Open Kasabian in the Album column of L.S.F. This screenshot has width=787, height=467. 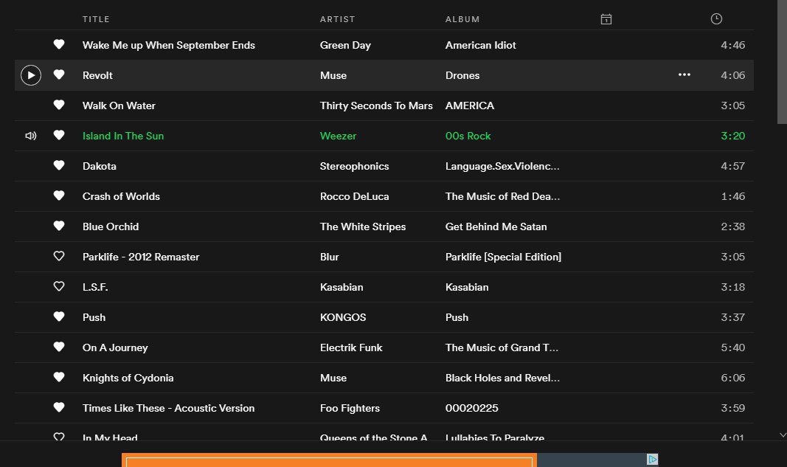(467, 287)
